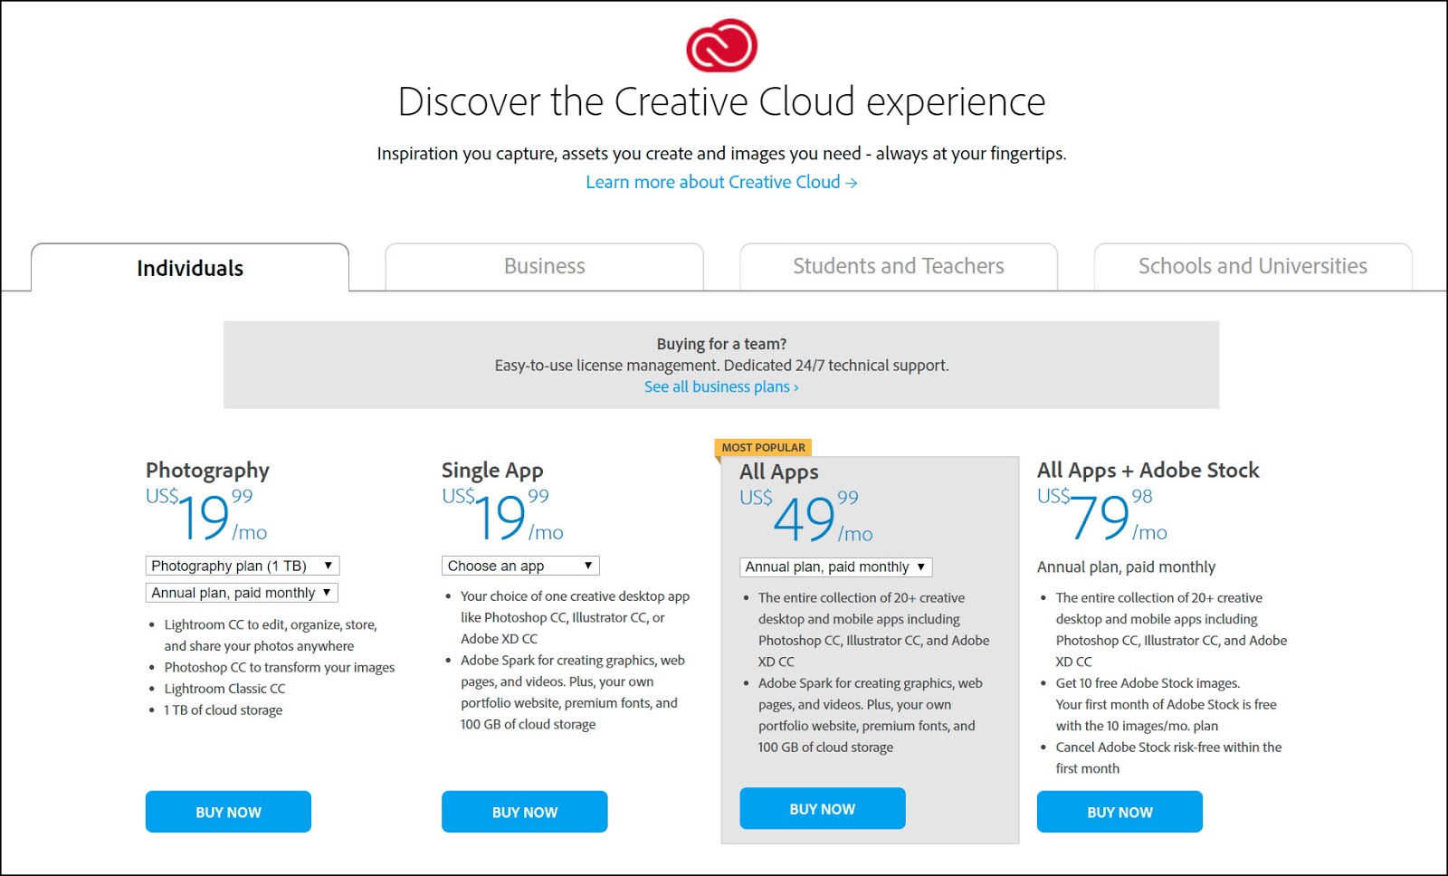Switch to Schools and Universities tab
Image resolution: width=1448 pixels, height=876 pixels.
click(x=1253, y=266)
